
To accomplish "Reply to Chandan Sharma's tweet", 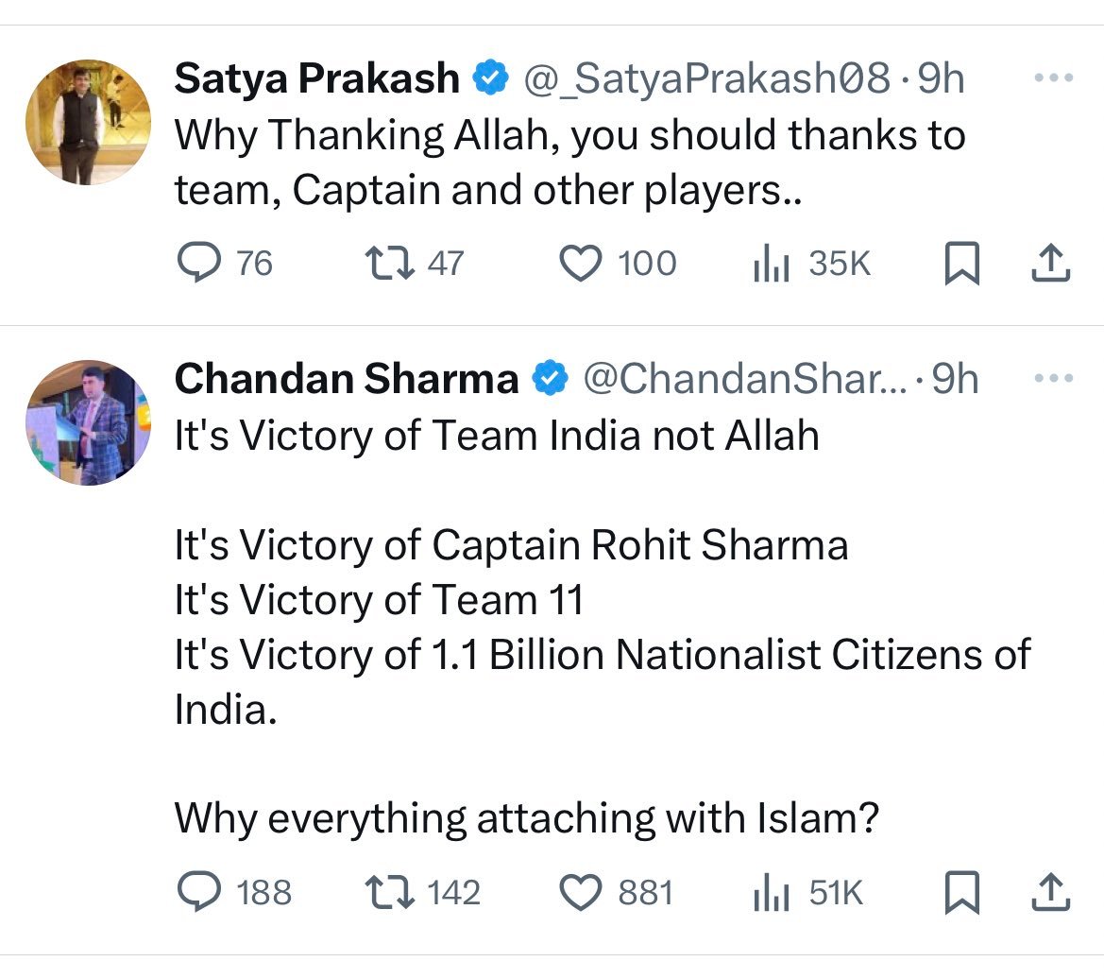I will (x=197, y=892).
